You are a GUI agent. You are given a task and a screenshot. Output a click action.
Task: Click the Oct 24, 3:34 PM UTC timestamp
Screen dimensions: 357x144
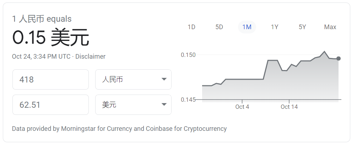coord(41,57)
